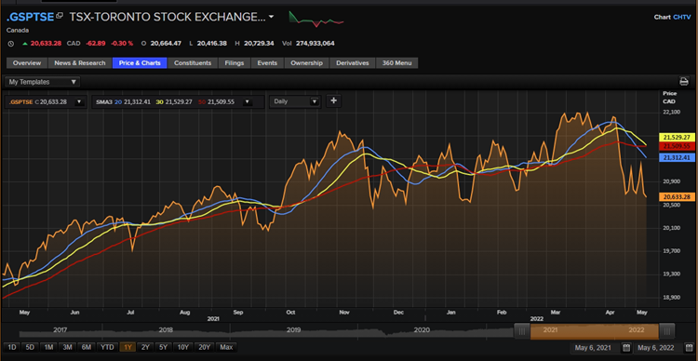Click the 2019 label in the navigator
Screen dimensions: 698x361
coord(293,330)
